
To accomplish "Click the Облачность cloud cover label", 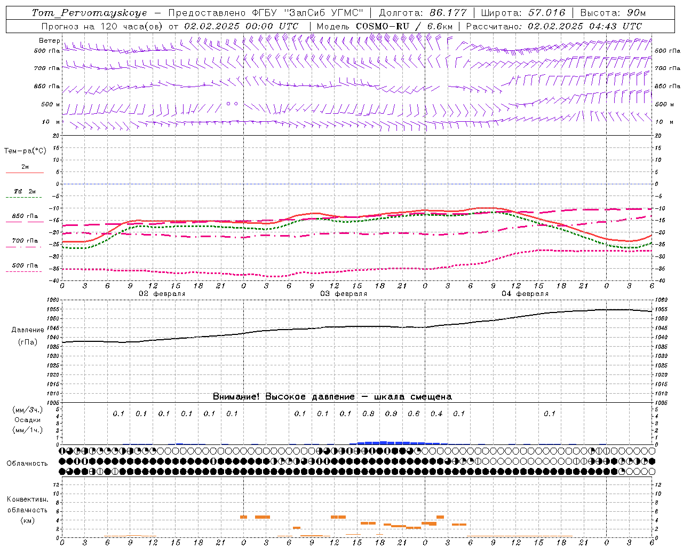I will tap(27, 463).
